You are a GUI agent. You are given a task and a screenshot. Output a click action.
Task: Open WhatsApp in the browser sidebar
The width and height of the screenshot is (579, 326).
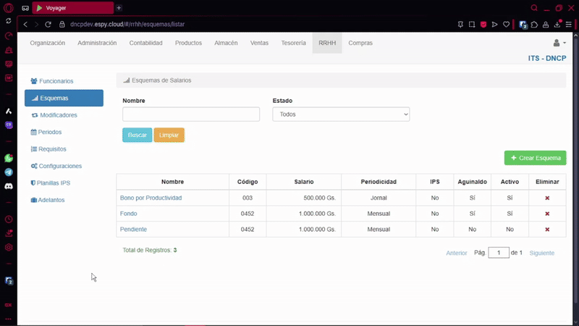click(x=9, y=158)
